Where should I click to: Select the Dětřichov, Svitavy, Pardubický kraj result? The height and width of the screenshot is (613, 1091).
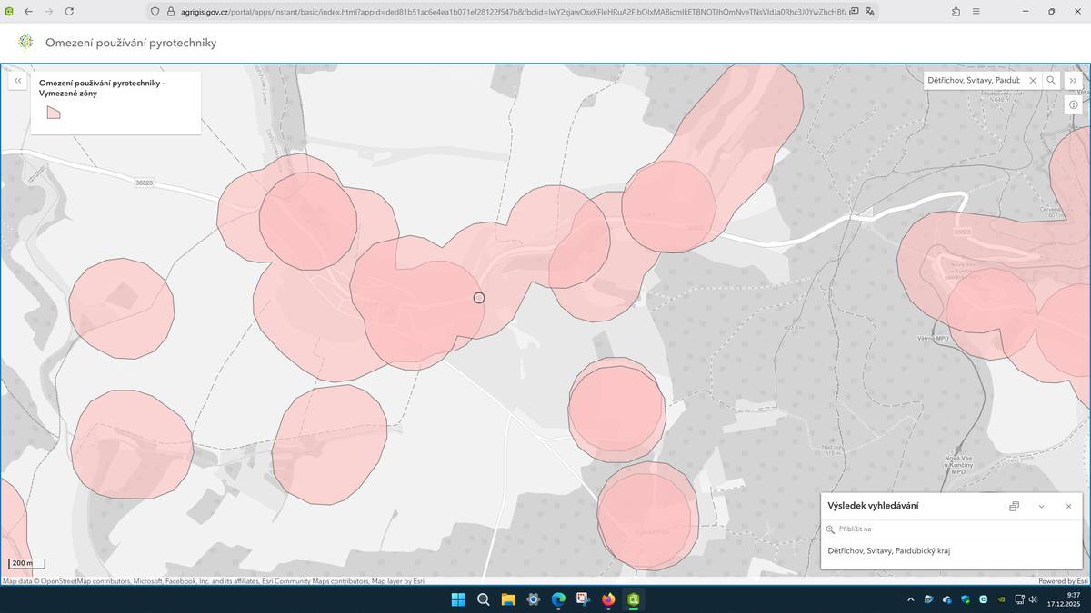(x=888, y=550)
